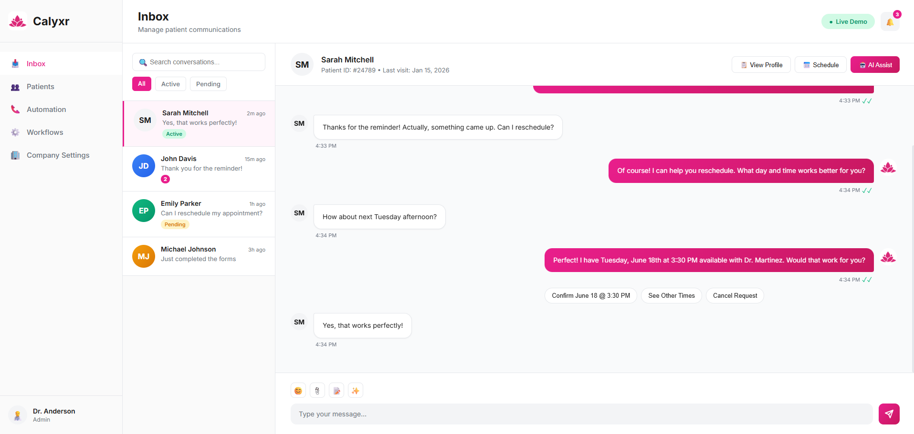Image resolution: width=914 pixels, height=434 pixels.
Task: Click the Calyxr lotus logo
Action: [18, 21]
